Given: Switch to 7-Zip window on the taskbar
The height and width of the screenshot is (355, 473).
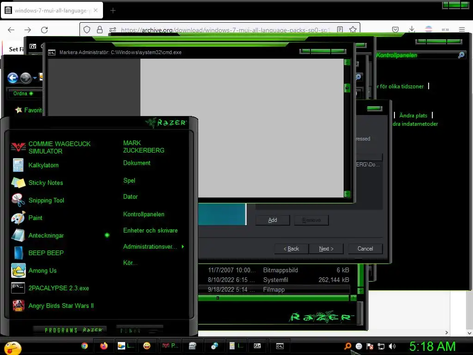Looking at the screenshot, I should click(257, 346).
